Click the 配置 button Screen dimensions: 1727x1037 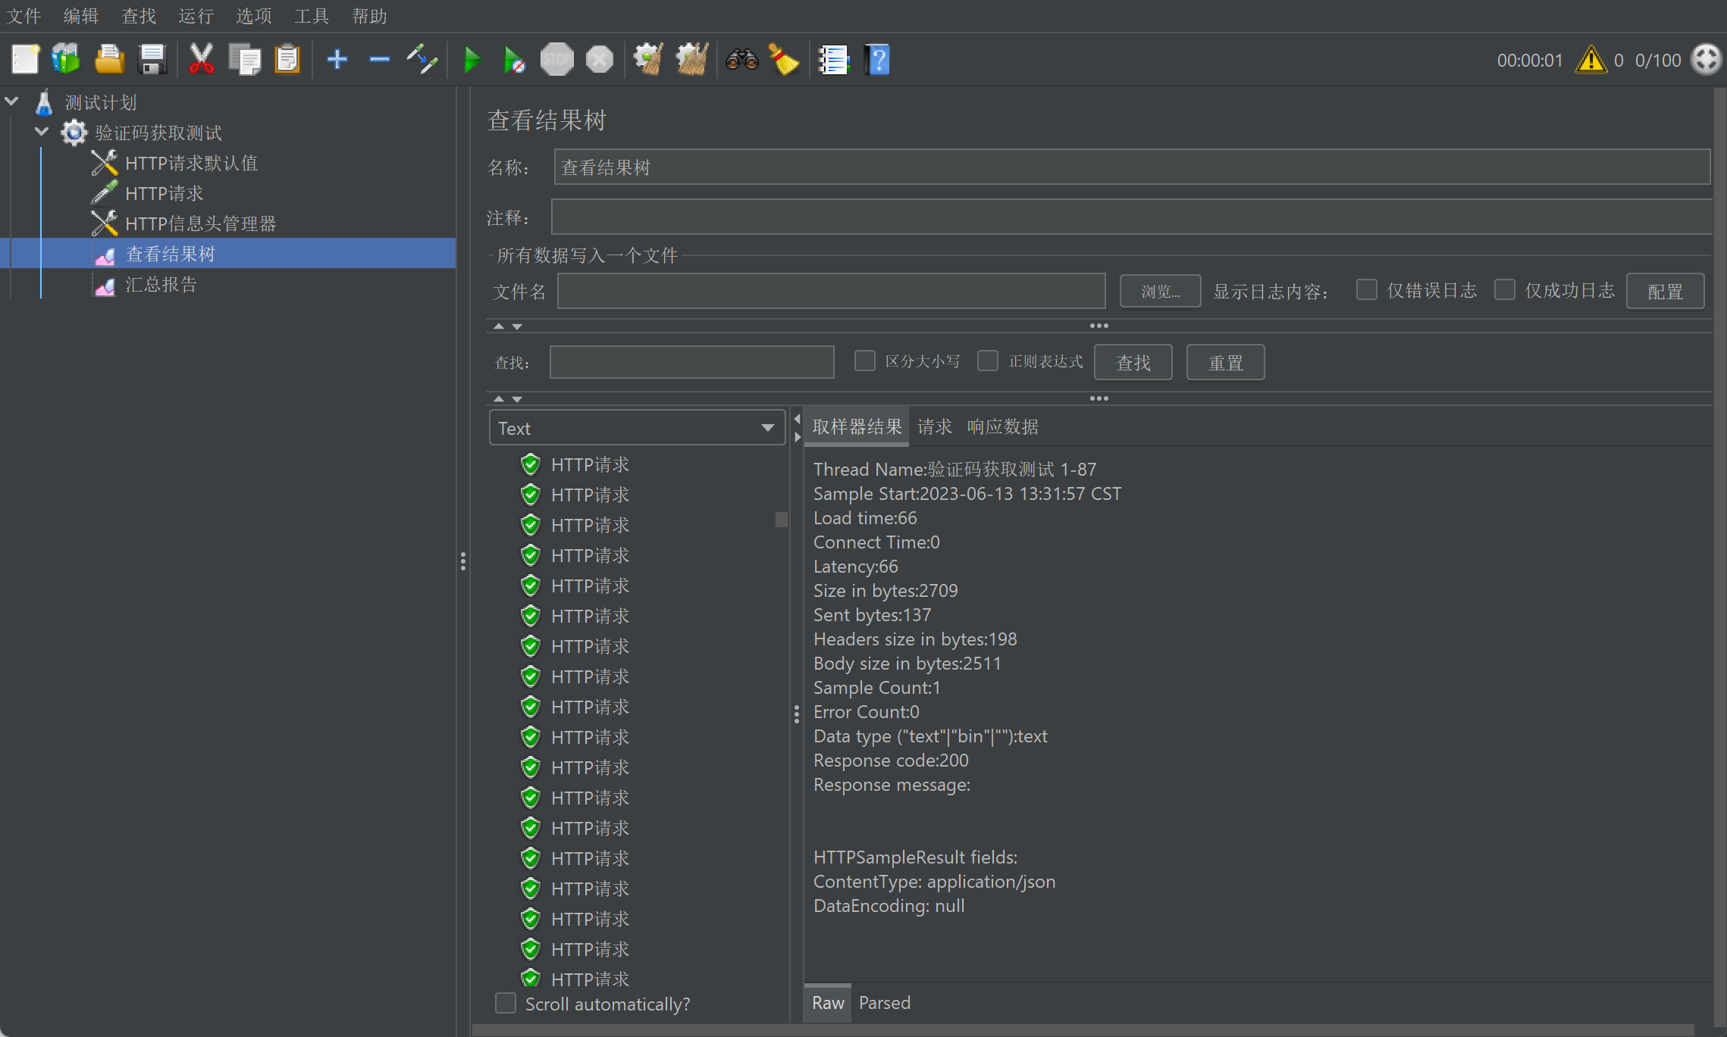pos(1665,291)
